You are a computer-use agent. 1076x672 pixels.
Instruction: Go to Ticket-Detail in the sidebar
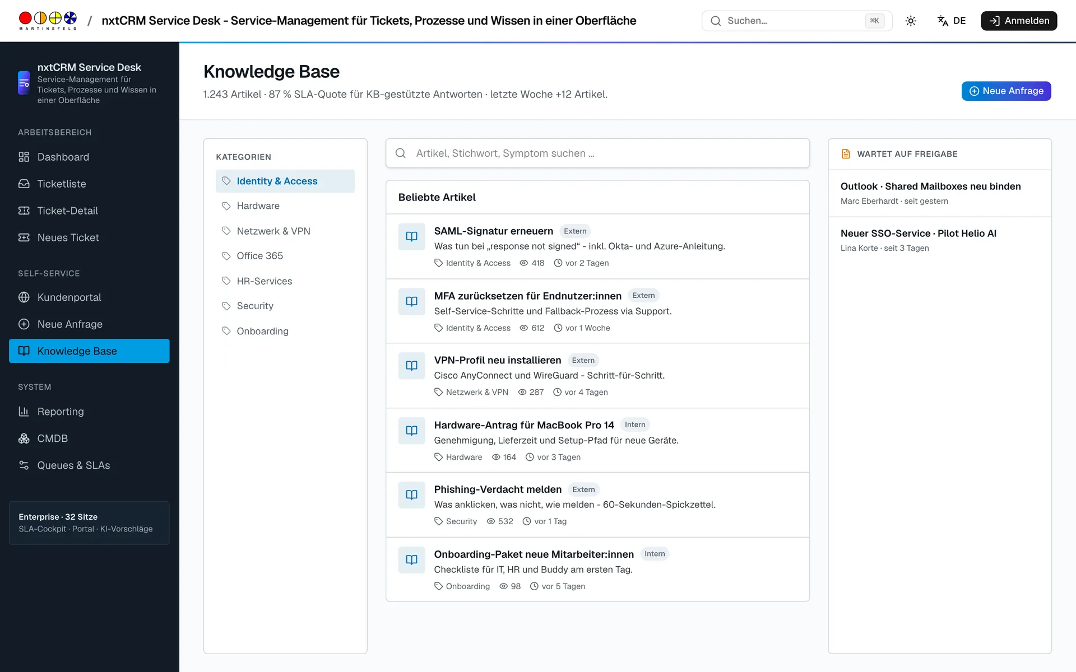point(89,211)
